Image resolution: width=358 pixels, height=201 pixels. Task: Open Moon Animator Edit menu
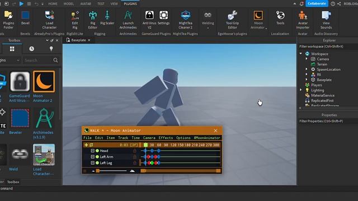tap(99, 138)
